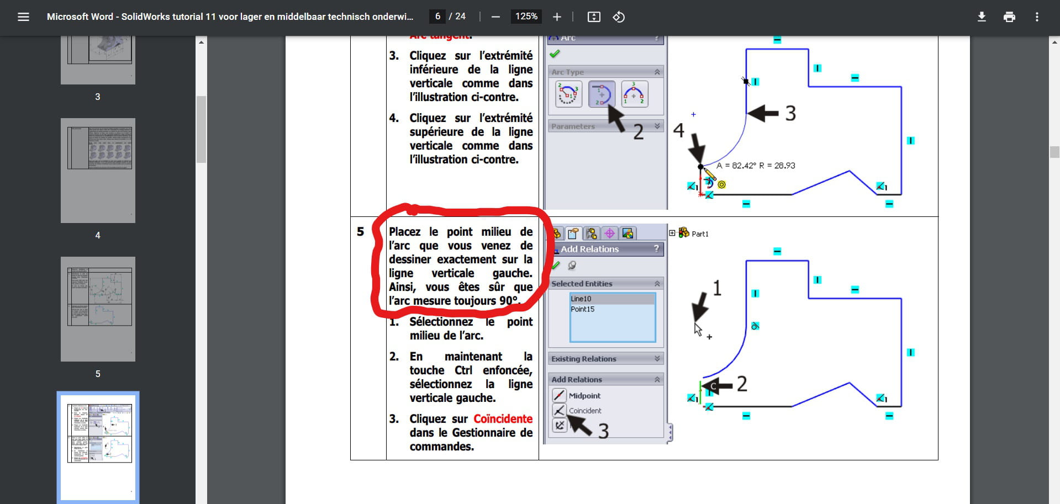This screenshot has height=504, width=1060.
Task: Click the document scrollbar up arrow
Action: 1054,43
